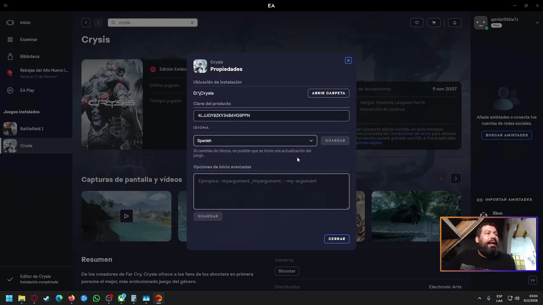Close the Propiedades dialog with X
Viewport: 543px width, 305px height.
coord(348,61)
